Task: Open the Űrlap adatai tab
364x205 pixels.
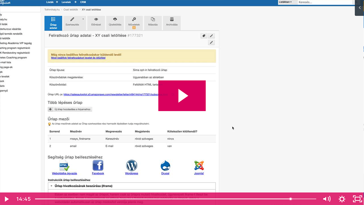Action: 53,23
